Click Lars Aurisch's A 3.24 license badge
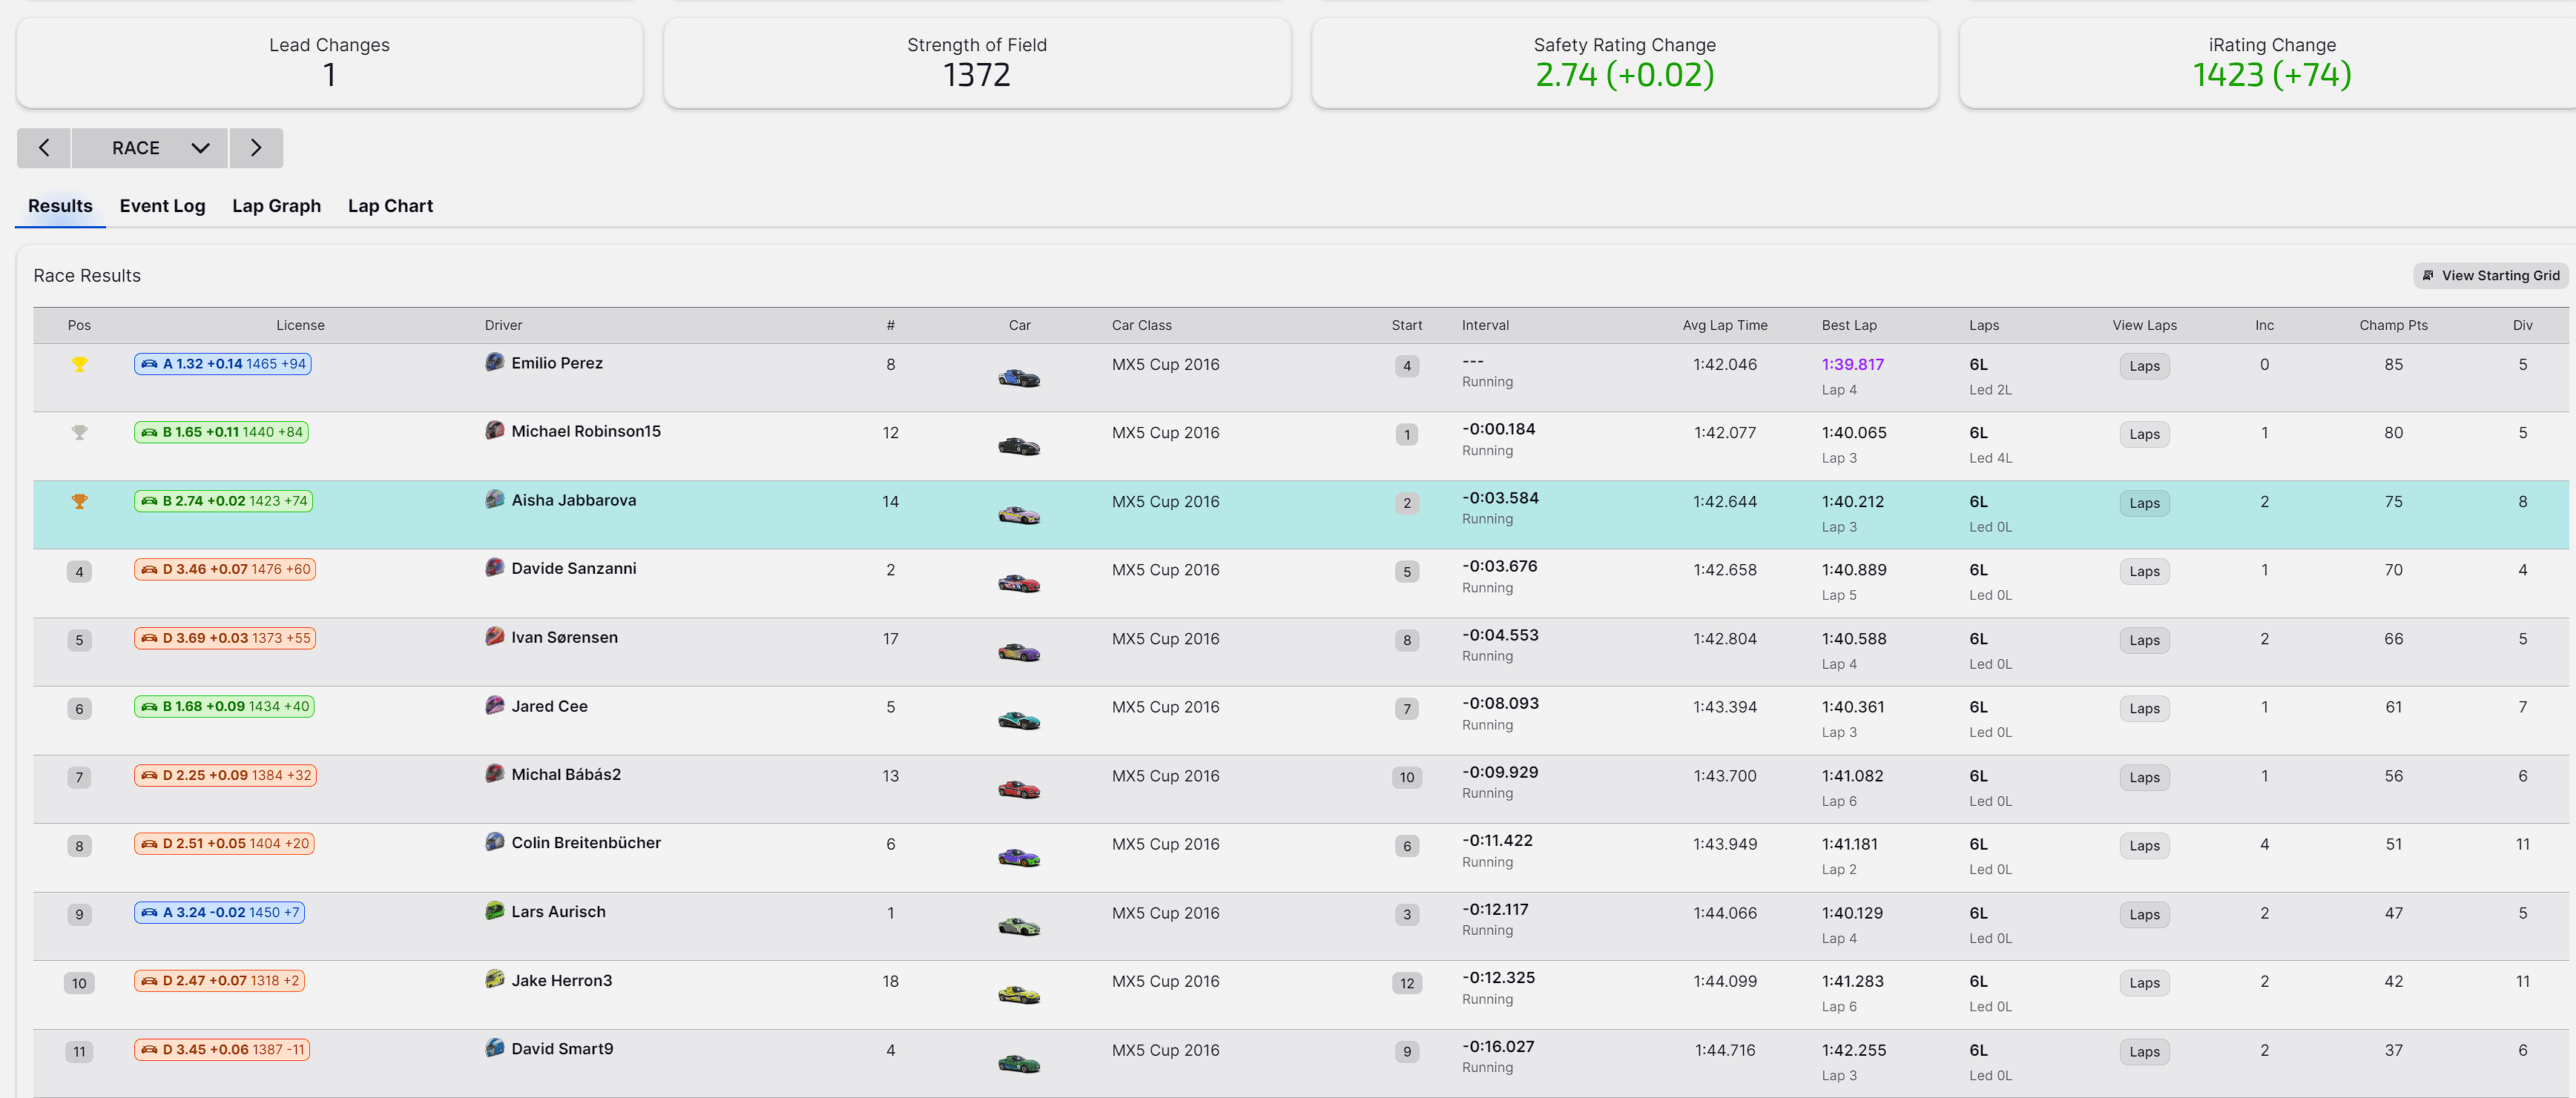This screenshot has width=2576, height=1098. (219, 912)
